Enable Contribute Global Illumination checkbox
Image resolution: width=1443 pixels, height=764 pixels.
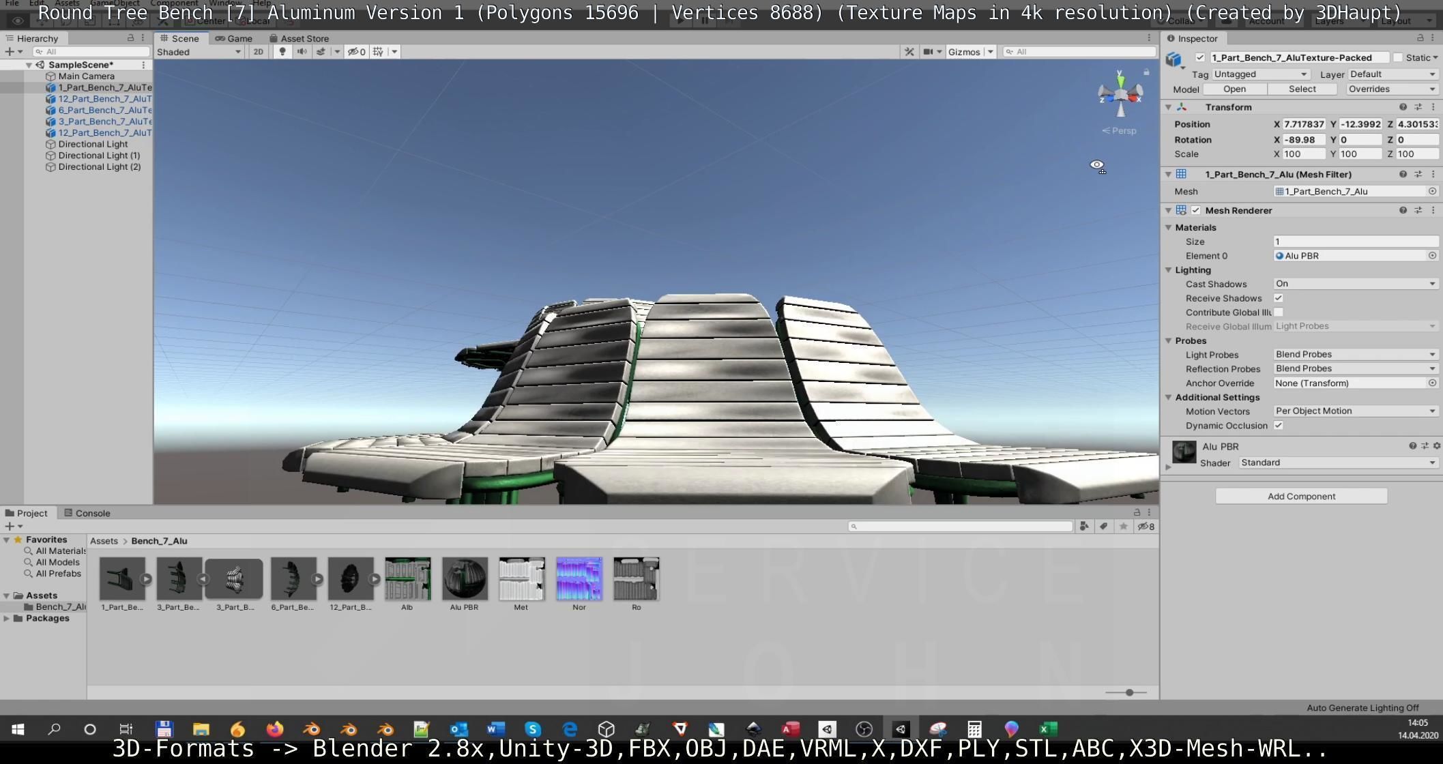click(x=1279, y=312)
